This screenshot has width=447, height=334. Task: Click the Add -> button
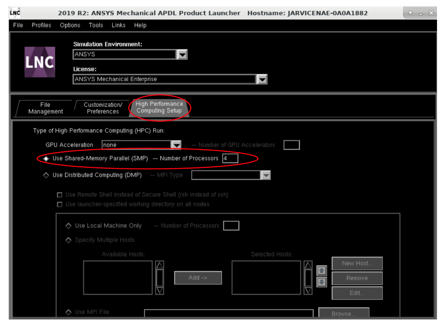198,278
